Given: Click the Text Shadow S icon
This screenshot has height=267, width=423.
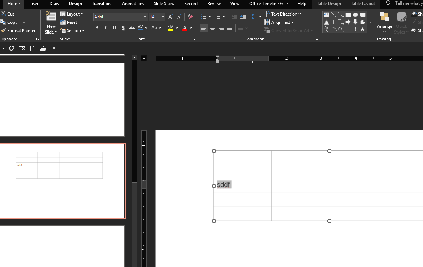Looking at the screenshot, I should tap(123, 28).
